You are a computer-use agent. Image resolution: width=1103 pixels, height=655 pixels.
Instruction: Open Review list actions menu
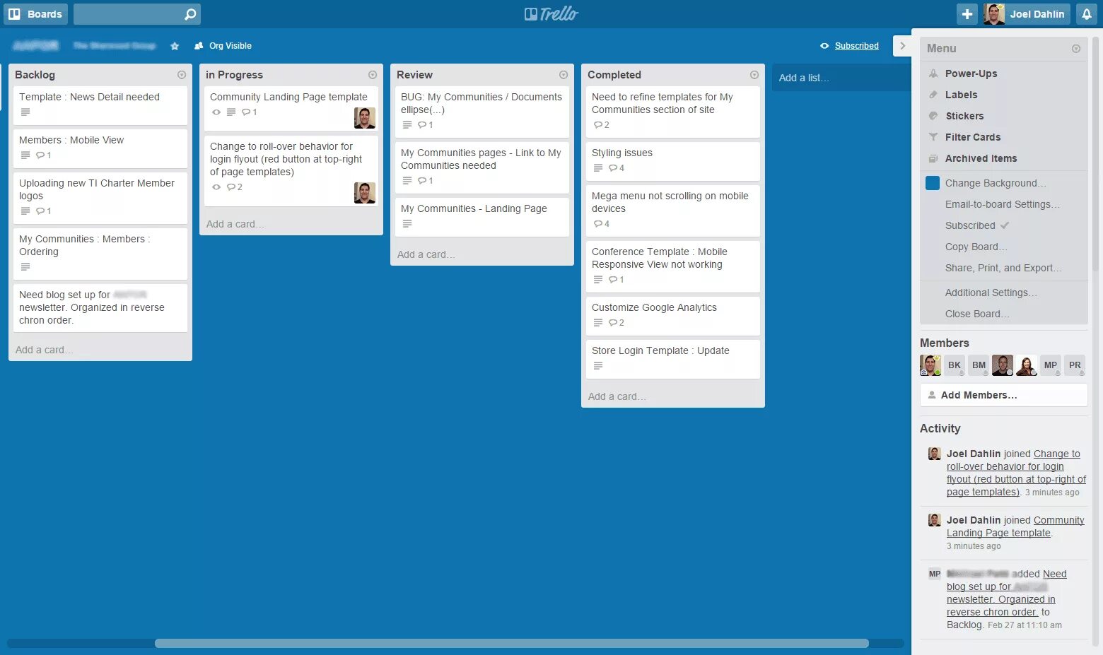[x=564, y=75]
